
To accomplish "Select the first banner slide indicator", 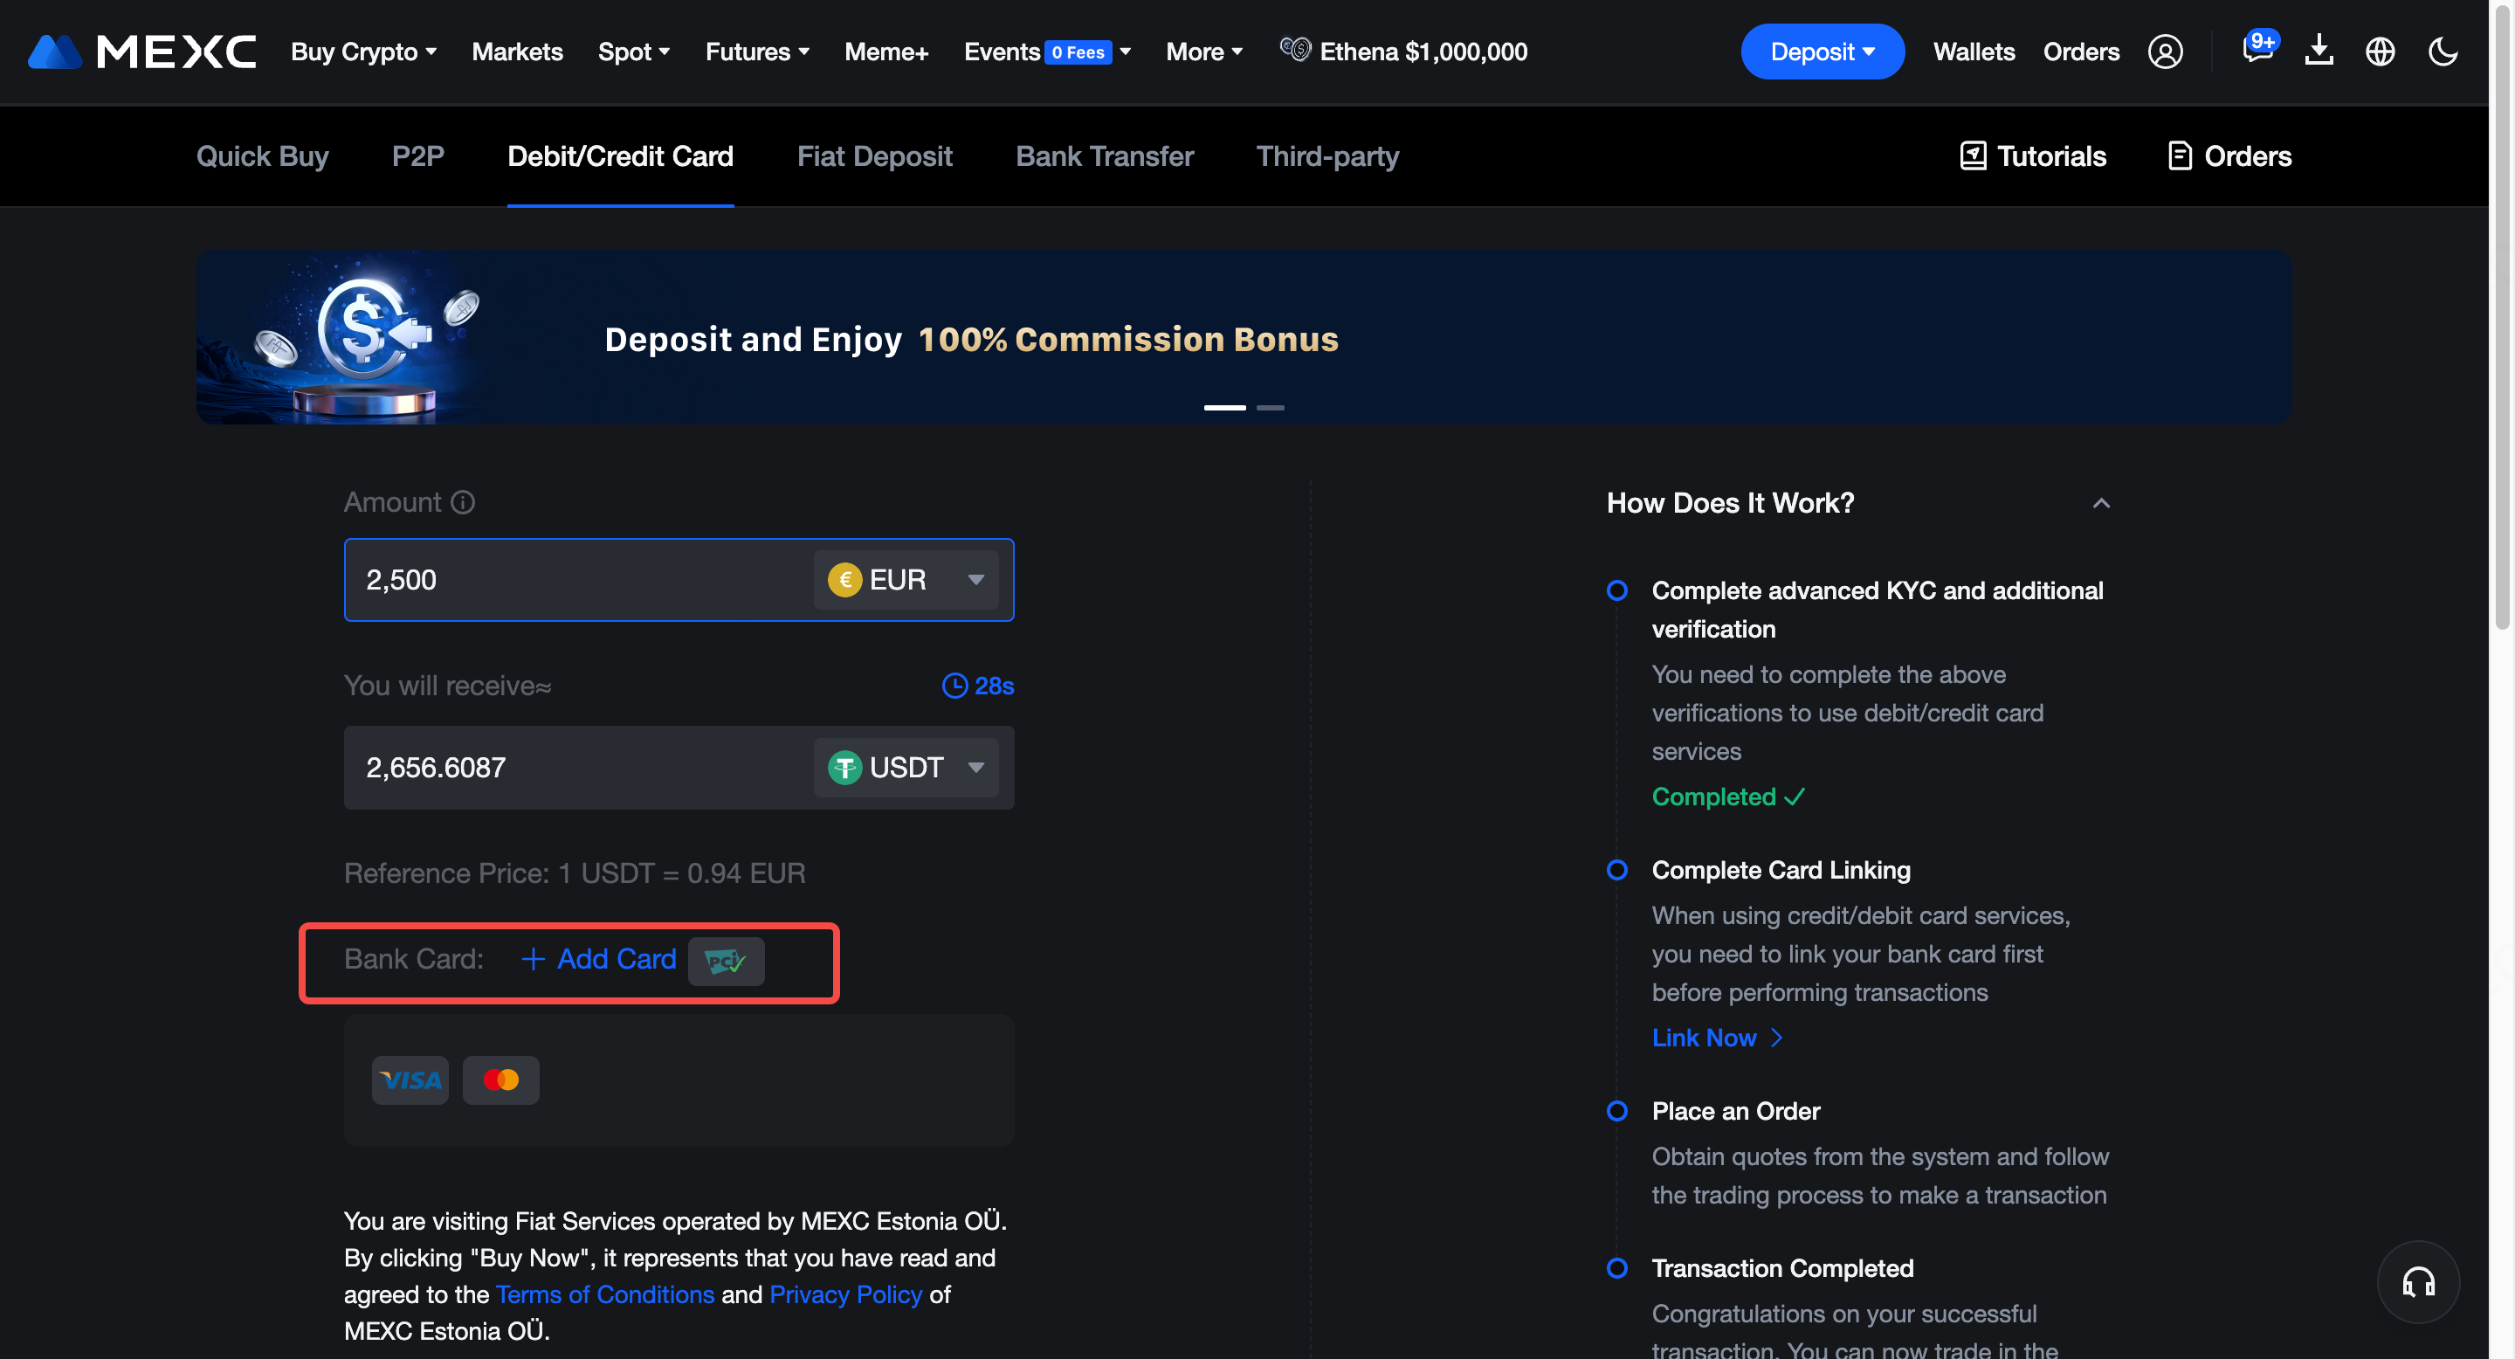I will pyautogui.click(x=1224, y=407).
